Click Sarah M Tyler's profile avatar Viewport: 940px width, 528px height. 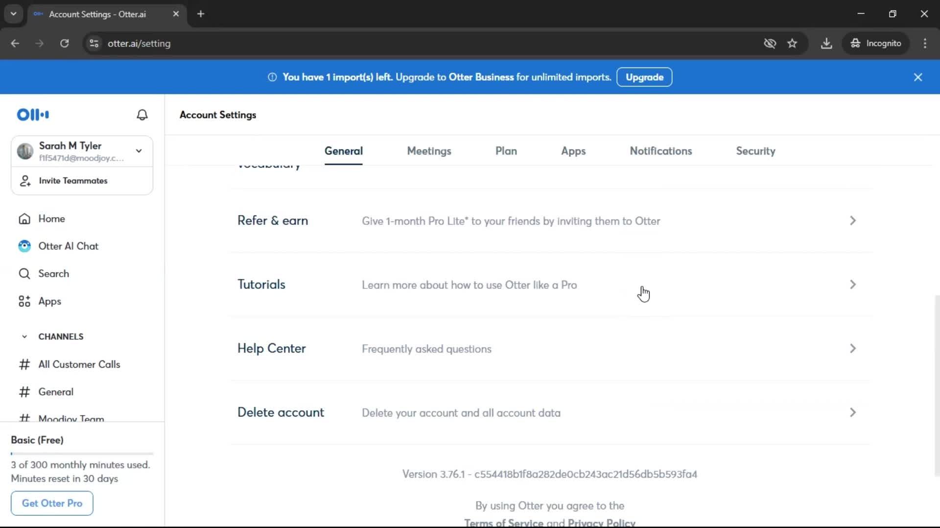(x=25, y=151)
